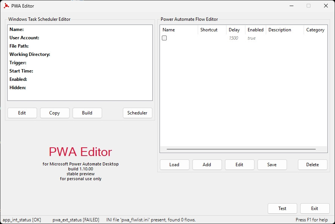335x224 pixels.
Task: Click 'for Microsoft Power Automate Desktop' text
Action: tap(81, 164)
